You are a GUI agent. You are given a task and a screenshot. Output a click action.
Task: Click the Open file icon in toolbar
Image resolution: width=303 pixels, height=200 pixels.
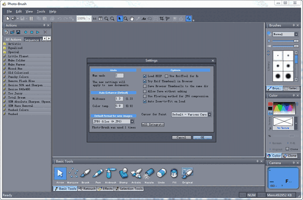coord(13,18)
